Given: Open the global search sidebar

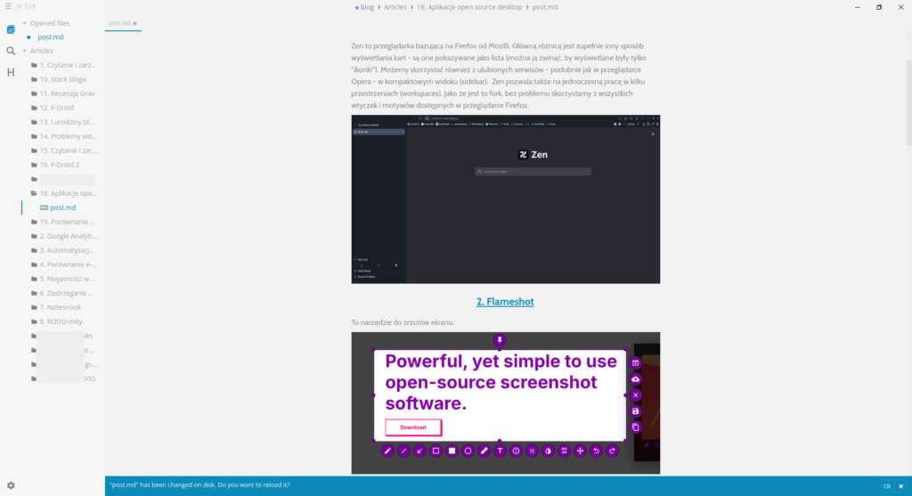Looking at the screenshot, I should coord(11,51).
